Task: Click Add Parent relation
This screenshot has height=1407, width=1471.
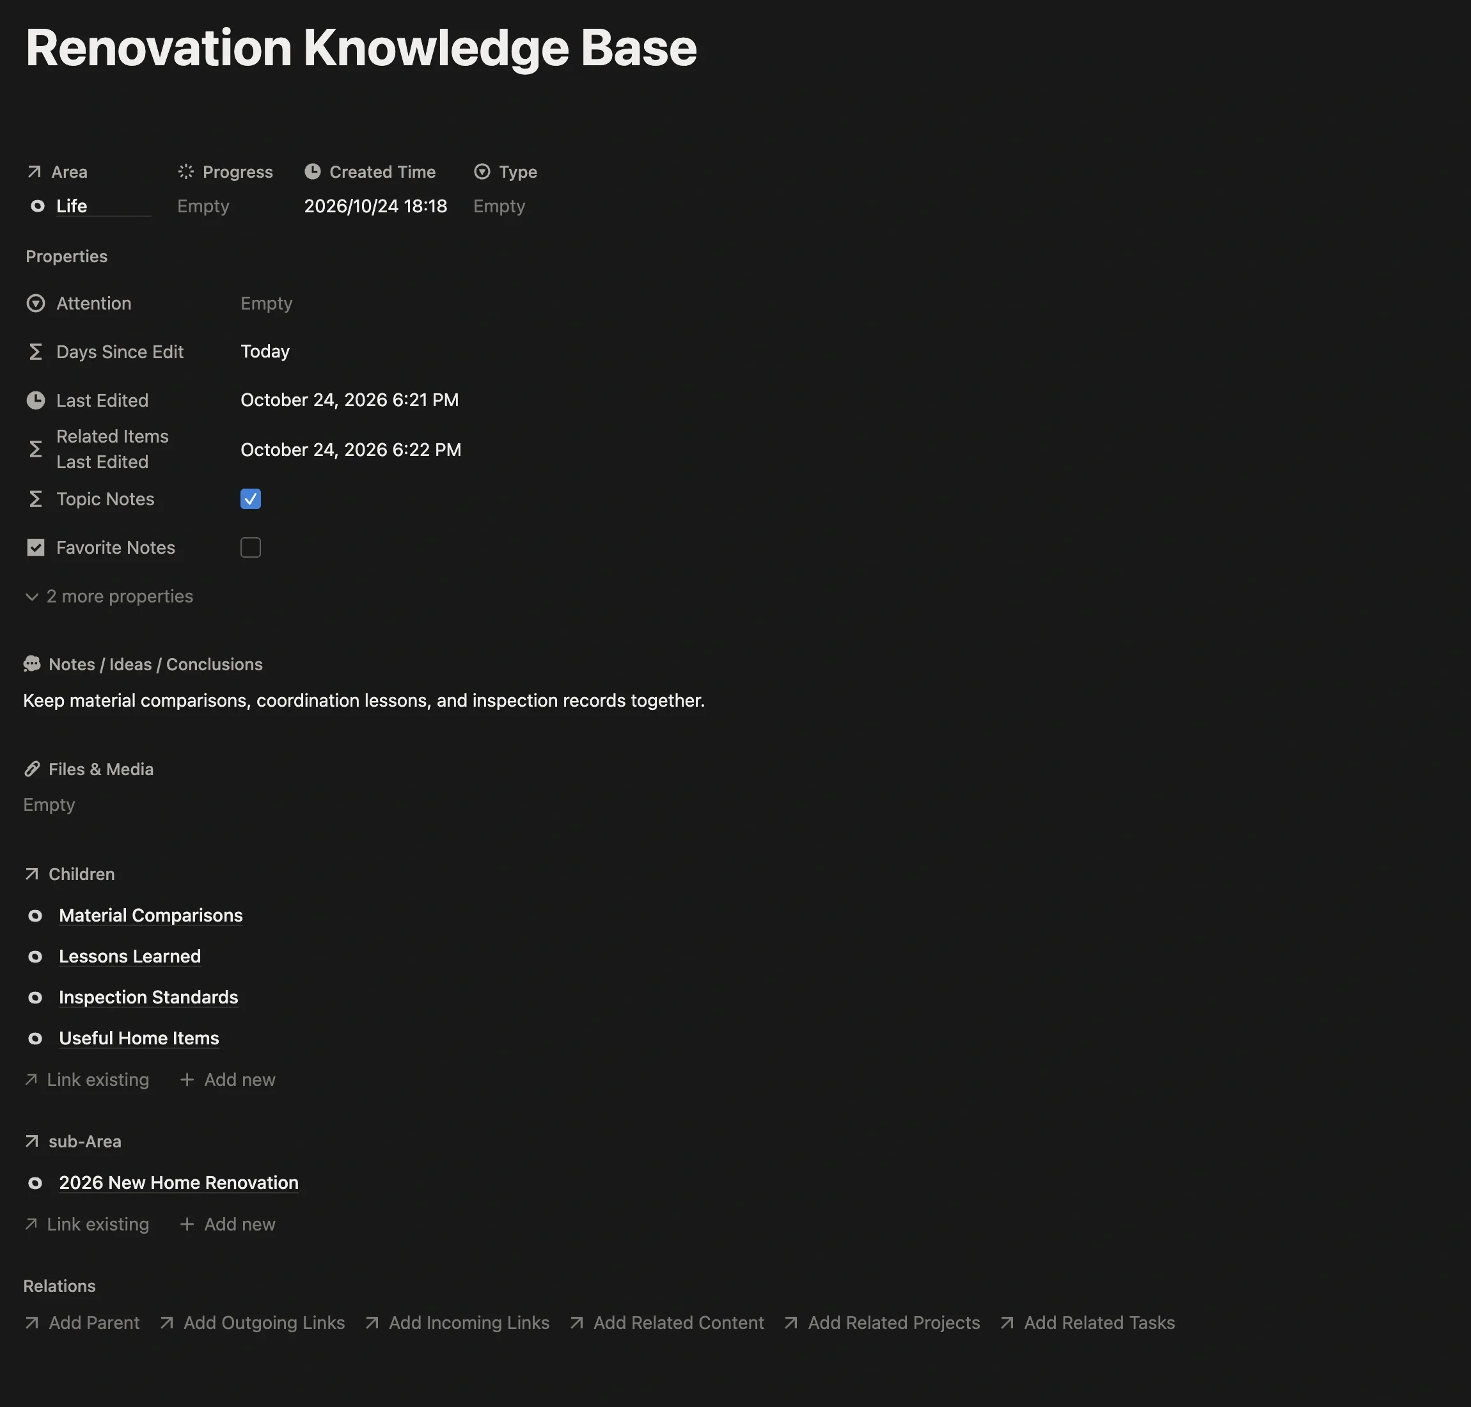Action: pos(83,1323)
